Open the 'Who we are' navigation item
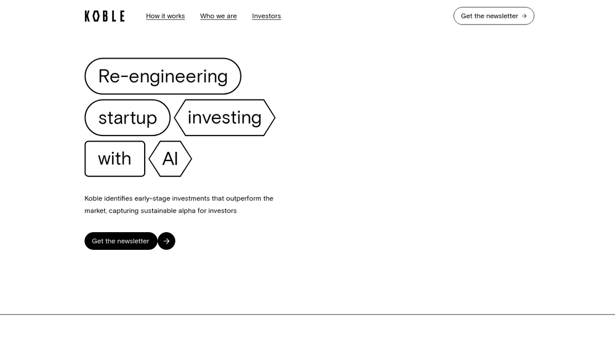Image resolution: width=615 pixels, height=346 pixels. tap(218, 15)
